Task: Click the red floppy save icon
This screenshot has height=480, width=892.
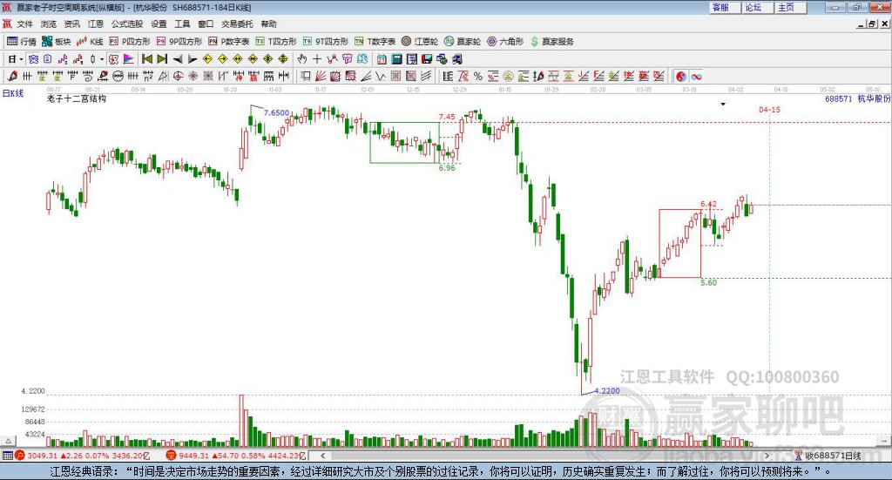Action: point(427,59)
